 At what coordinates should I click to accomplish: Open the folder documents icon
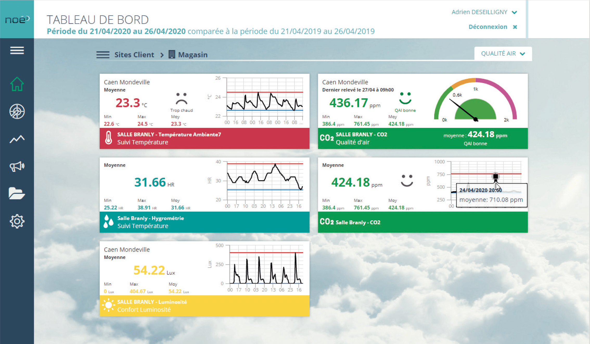(x=17, y=193)
